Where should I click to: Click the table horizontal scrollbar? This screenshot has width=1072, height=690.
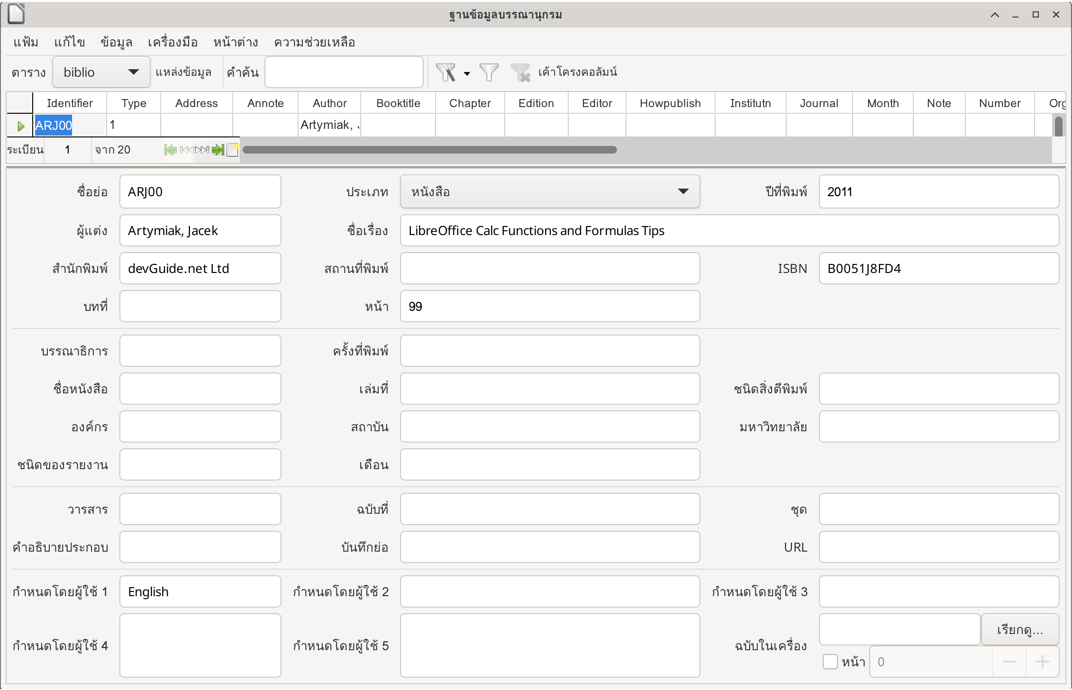tap(429, 150)
